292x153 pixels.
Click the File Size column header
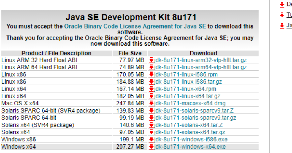(130, 53)
